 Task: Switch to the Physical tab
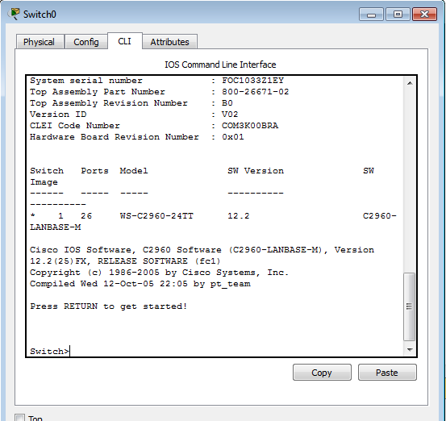click(40, 42)
